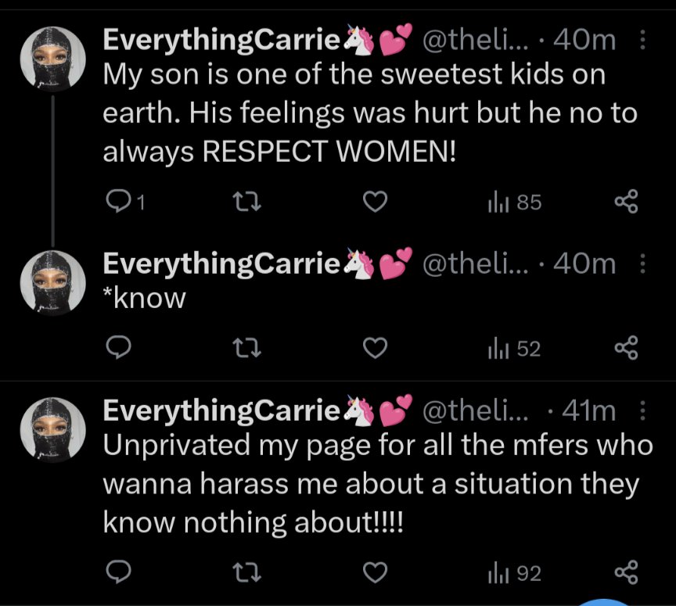The width and height of the screenshot is (676, 606).
Task: Share the '*know' tweet
Action: 627,349
